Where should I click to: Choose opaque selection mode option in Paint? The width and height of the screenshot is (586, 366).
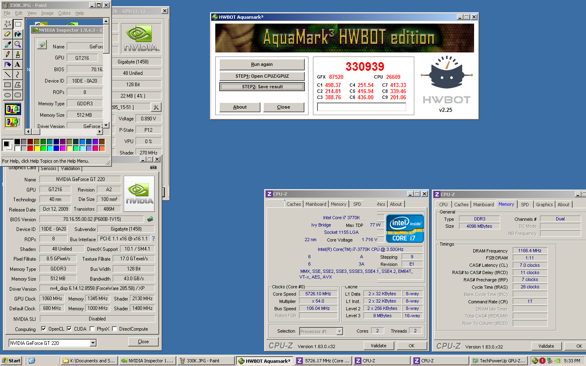click(13, 109)
